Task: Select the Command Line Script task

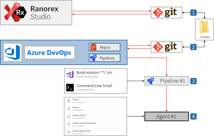Action: pos(94,86)
